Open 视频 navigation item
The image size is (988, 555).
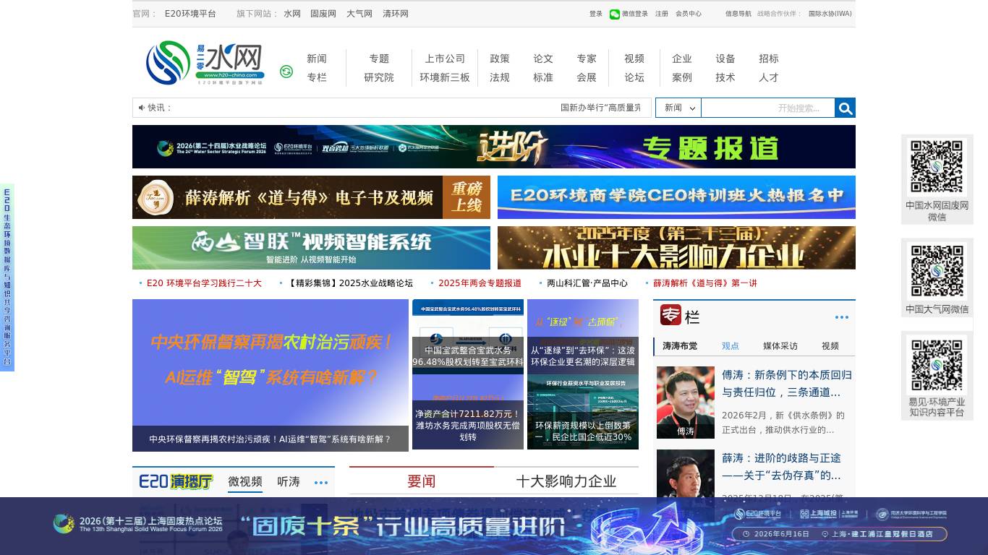[634, 59]
